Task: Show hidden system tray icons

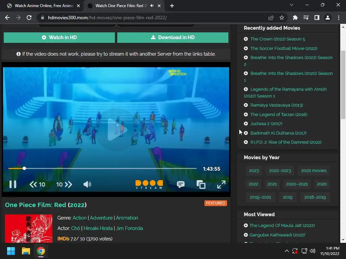Action: tap(287, 251)
